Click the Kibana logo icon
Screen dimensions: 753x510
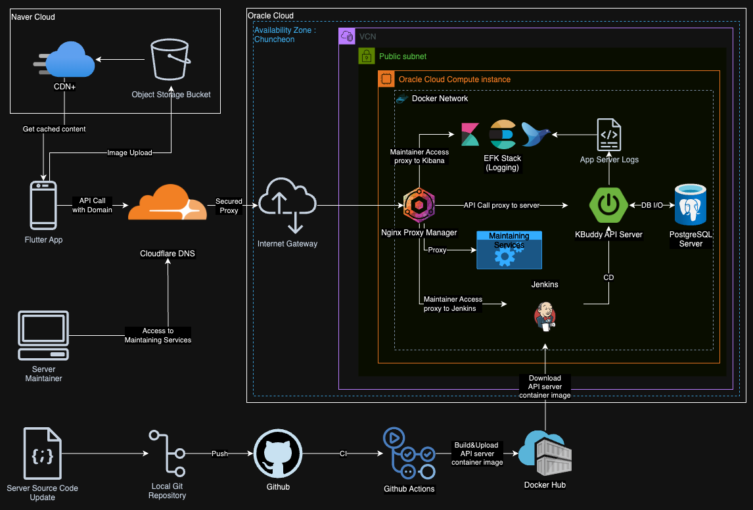[470, 135]
